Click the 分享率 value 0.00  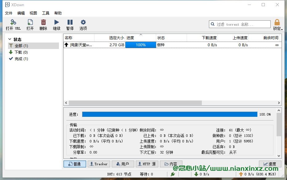tap(93, 152)
